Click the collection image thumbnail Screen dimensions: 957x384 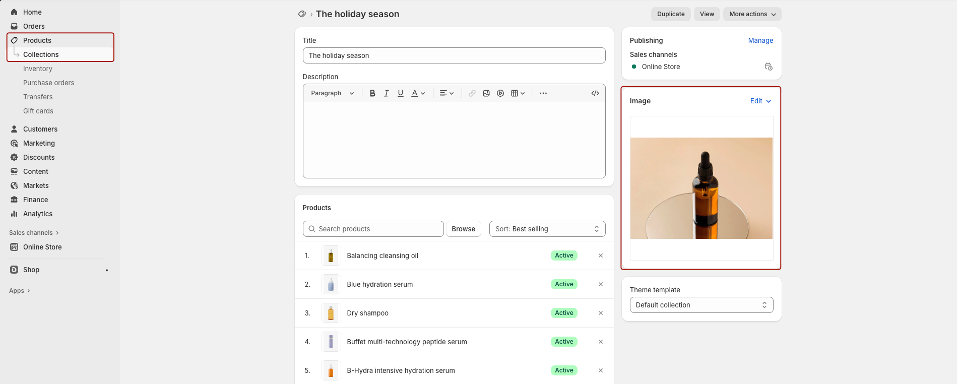tap(701, 188)
